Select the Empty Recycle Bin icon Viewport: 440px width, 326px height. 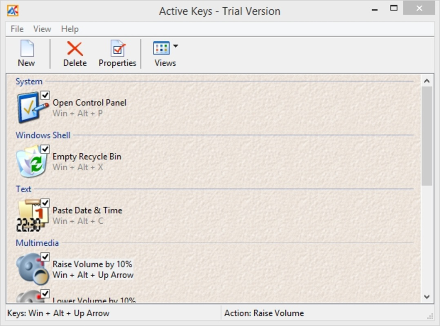tap(31, 162)
